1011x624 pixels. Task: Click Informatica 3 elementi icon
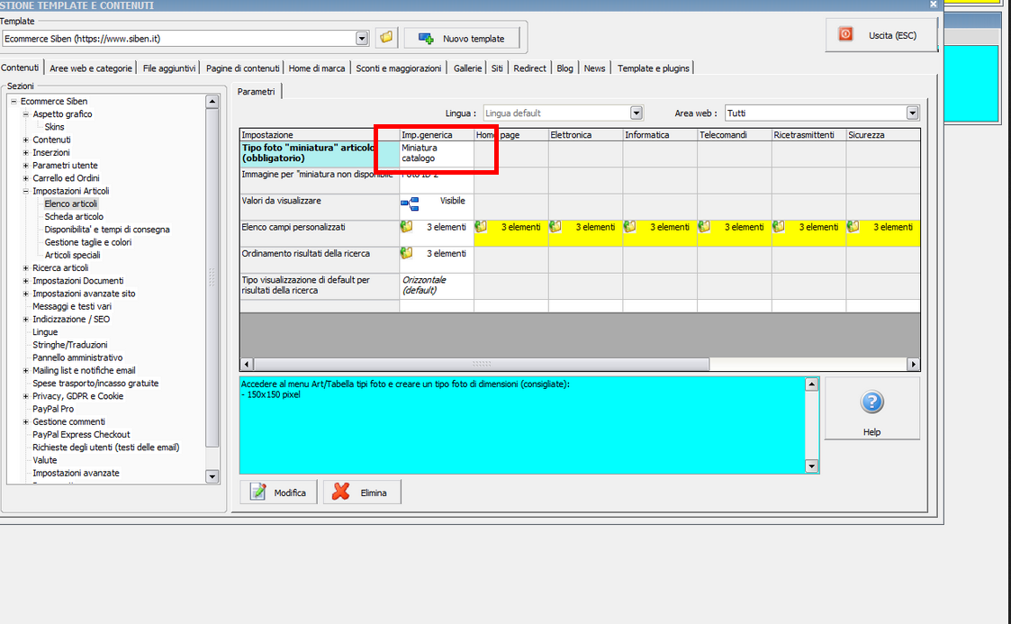[x=630, y=226]
